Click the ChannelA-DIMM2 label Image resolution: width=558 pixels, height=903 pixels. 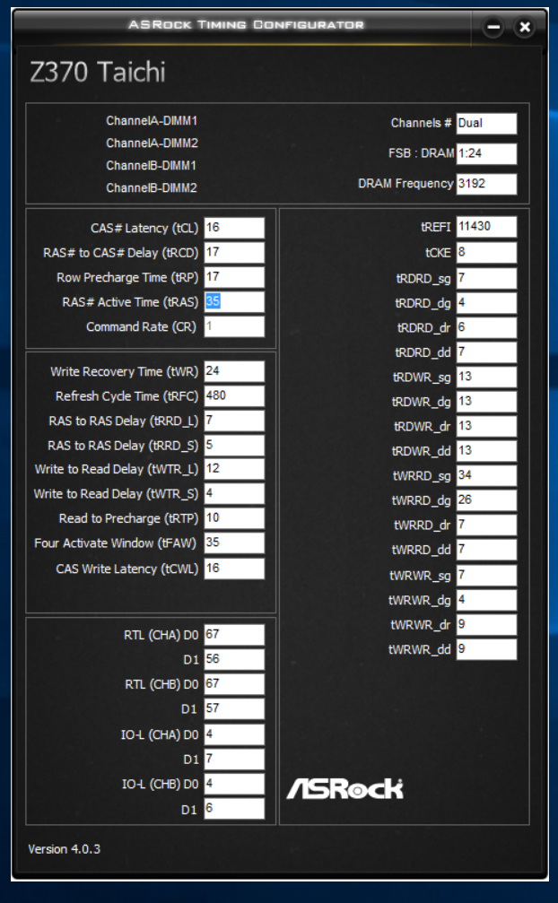point(152,143)
